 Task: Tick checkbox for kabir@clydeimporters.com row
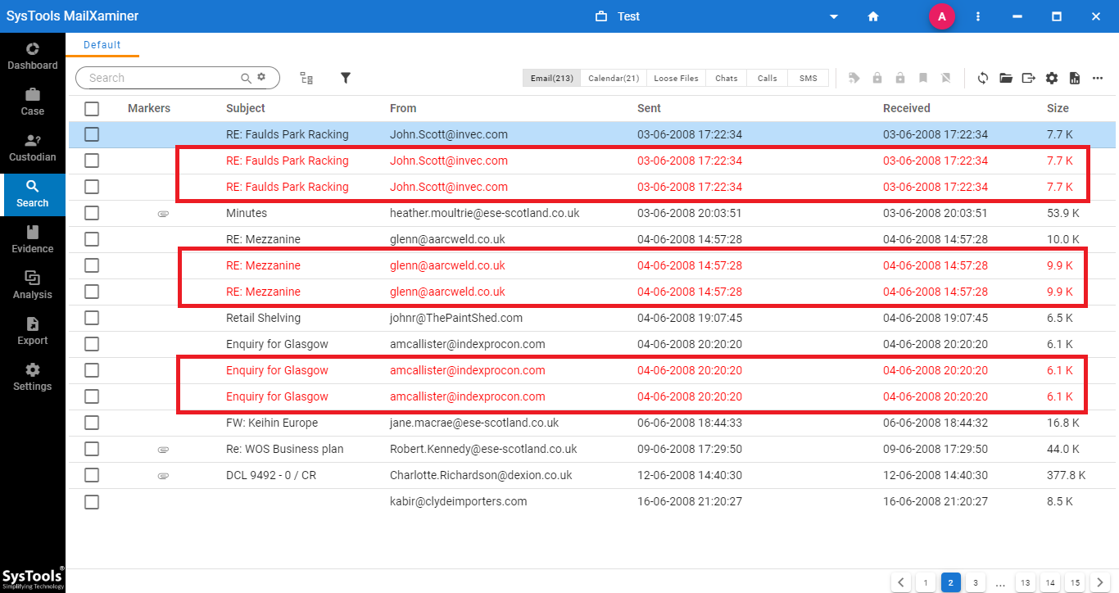click(x=92, y=501)
